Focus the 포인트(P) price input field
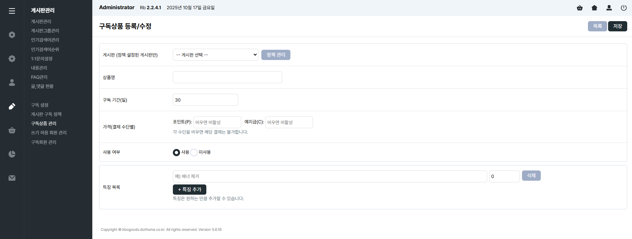The image size is (632, 239). [x=217, y=122]
